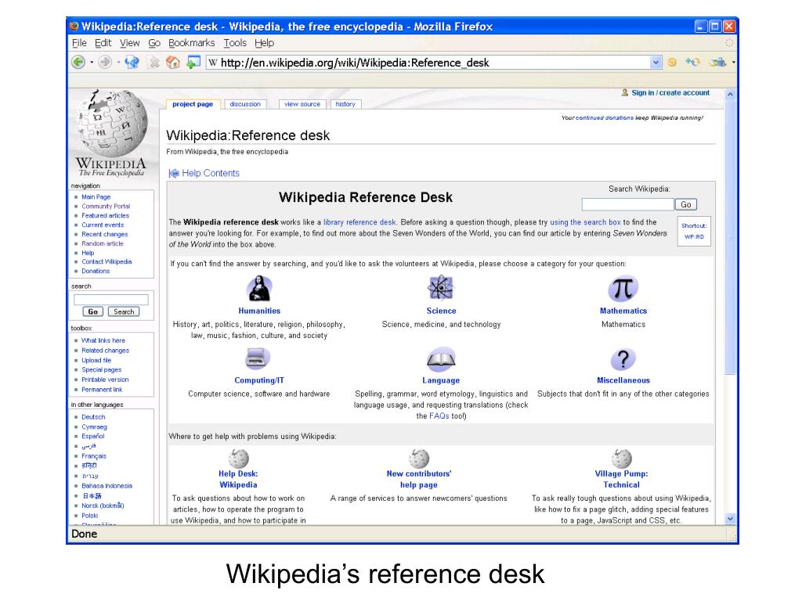Click the new tab toolbar icon
Viewport: 802px width, 601px height.
[193, 63]
